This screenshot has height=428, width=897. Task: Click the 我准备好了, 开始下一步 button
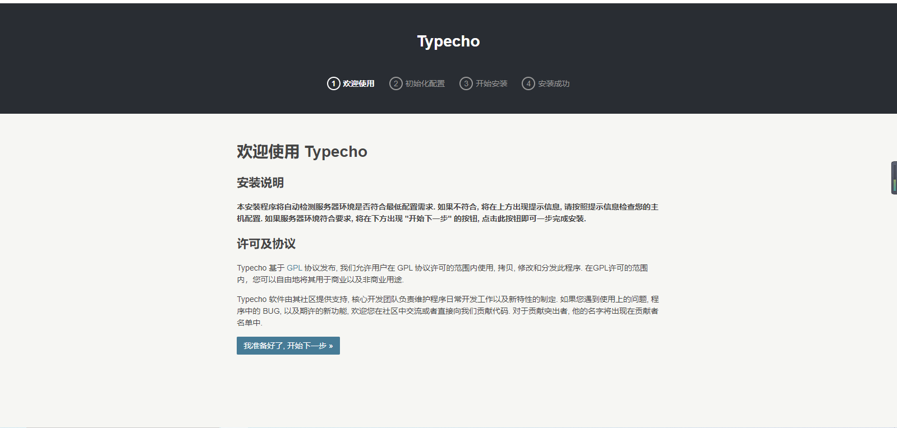pos(288,346)
